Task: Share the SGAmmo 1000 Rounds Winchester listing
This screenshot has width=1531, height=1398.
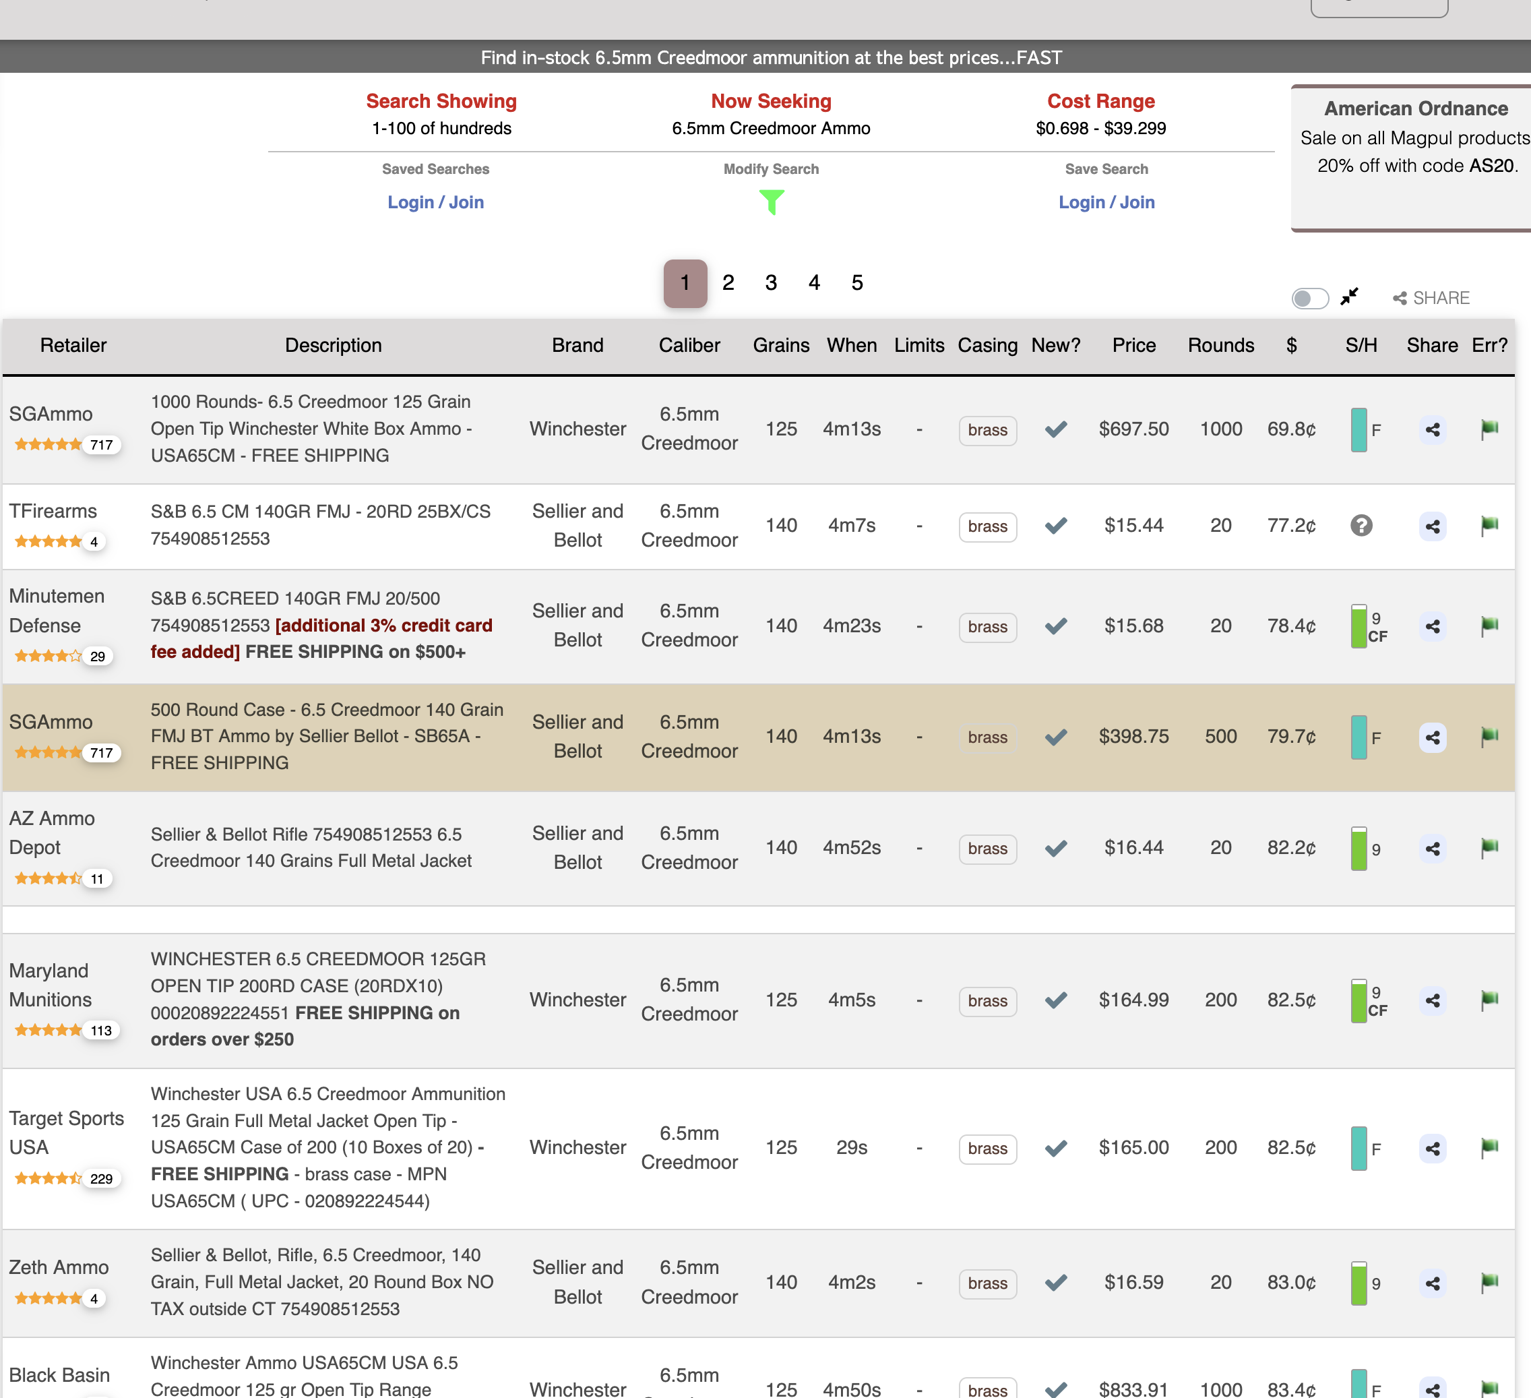Action: (1432, 430)
